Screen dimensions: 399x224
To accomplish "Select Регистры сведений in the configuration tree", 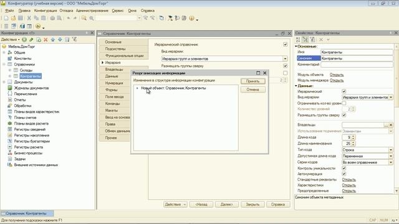I will tap(30, 129).
